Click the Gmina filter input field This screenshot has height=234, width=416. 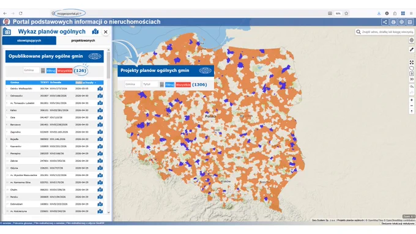point(31,70)
